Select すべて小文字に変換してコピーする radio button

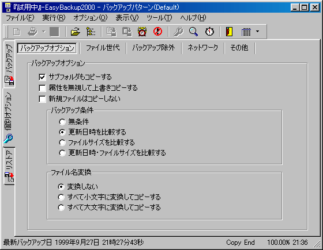click(x=61, y=197)
